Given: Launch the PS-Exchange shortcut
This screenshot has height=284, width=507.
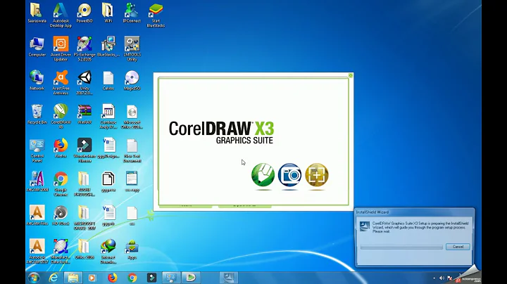Looking at the screenshot, I should point(84,49).
